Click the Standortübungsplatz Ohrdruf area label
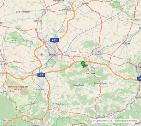 click(x=18, y=88)
